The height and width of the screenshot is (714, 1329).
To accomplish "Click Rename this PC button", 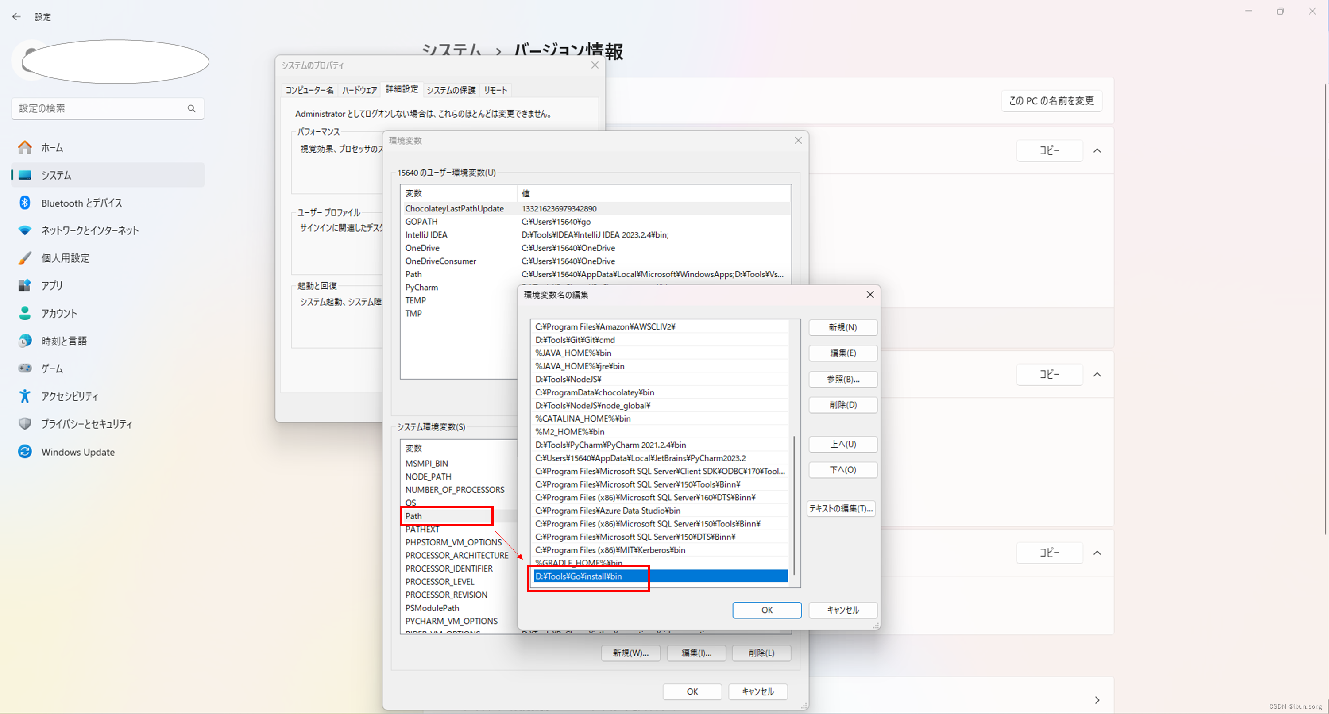I will (1051, 100).
